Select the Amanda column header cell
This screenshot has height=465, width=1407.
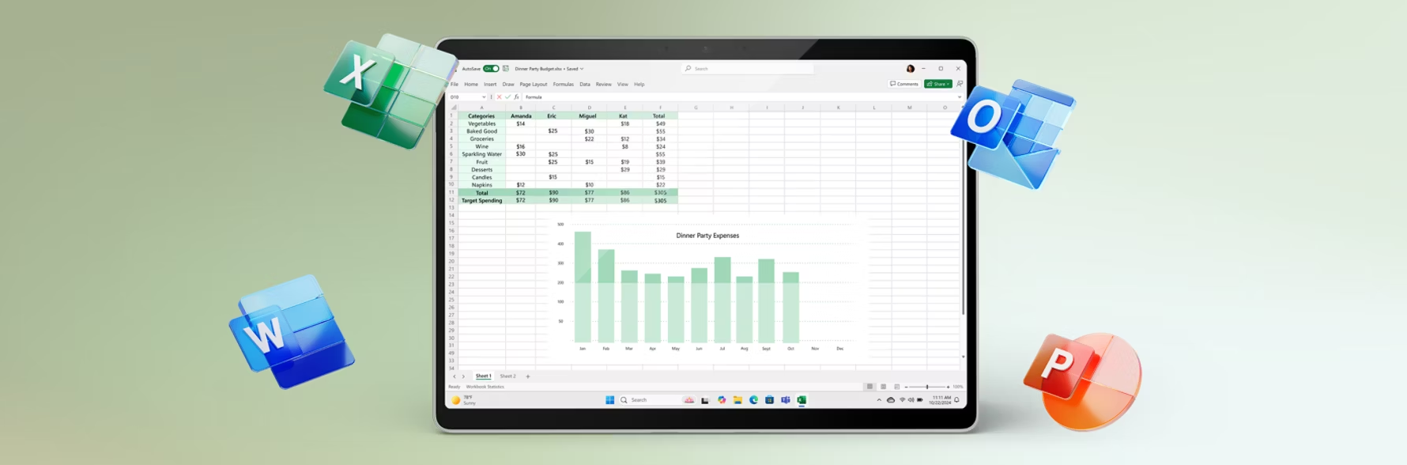tap(521, 116)
